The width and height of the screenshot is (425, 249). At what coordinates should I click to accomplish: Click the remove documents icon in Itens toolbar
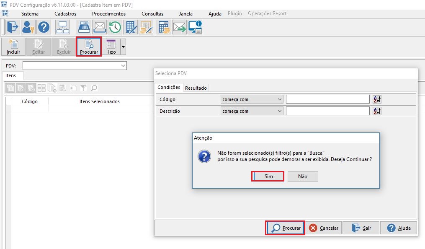pyautogui.click(x=52, y=88)
